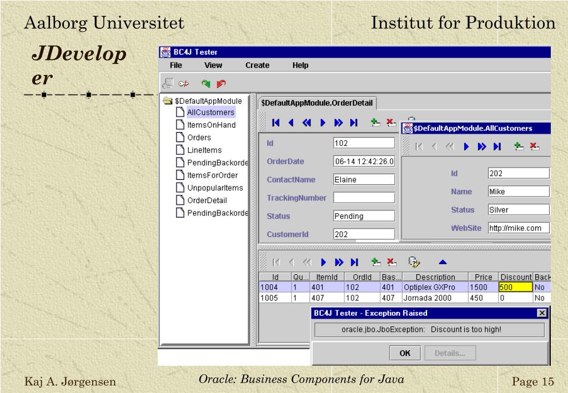Commit changes with the green arrow icon
Image resolution: width=568 pixels, height=393 pixels.
206,84
